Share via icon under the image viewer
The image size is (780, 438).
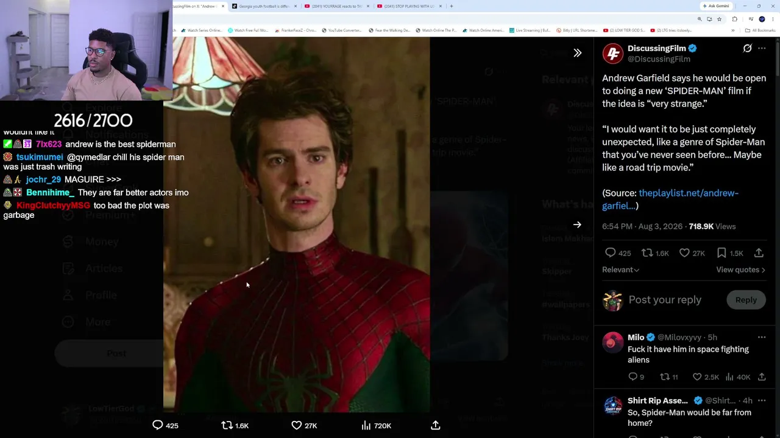pos(435,425)
